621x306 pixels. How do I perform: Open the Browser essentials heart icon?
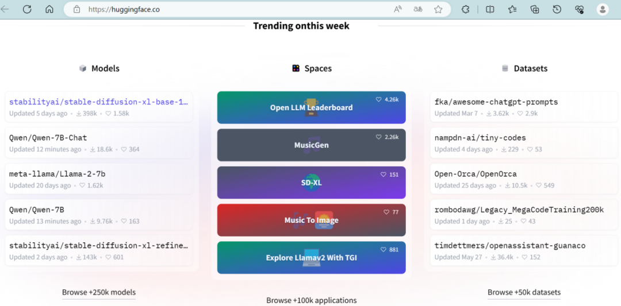(x=580, y=10)
